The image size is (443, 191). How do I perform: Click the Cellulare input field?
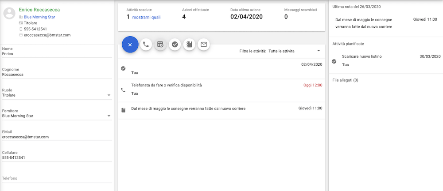[x=57, y=158]
